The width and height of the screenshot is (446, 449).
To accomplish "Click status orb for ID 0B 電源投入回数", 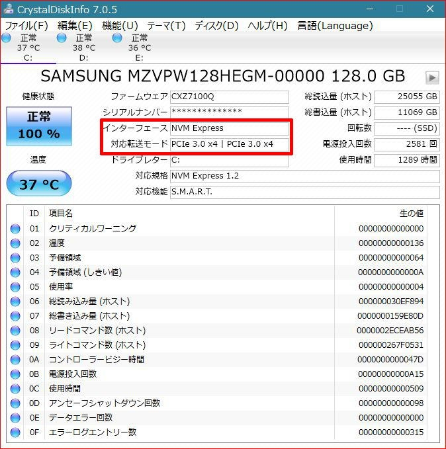I will click(15, 374).
